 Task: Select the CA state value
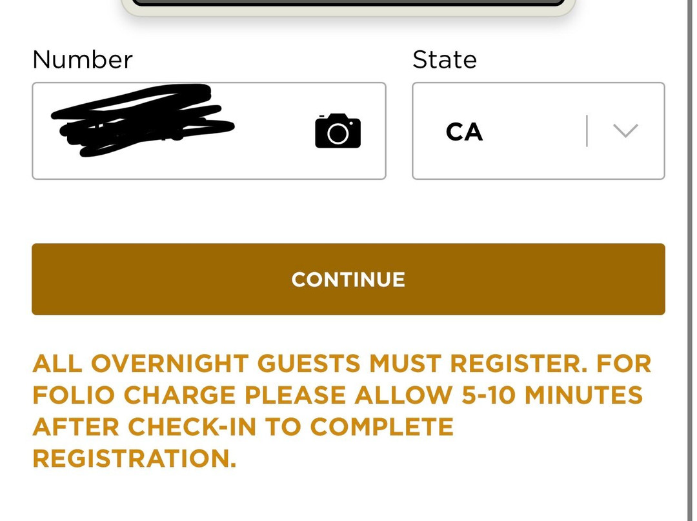(x=464, y=132)
